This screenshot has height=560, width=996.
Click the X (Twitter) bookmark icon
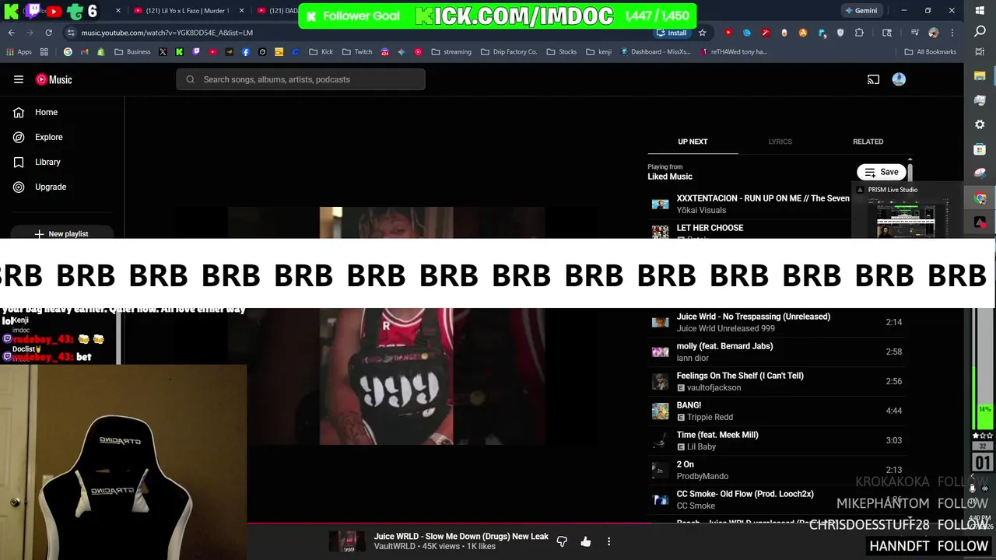(162, 52)
